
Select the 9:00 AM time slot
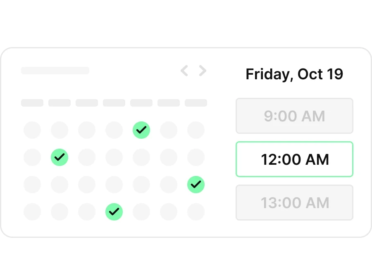[x=294, y=116]
